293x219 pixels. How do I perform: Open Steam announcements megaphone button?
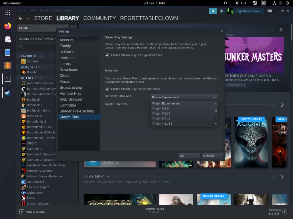click(213, 11)
